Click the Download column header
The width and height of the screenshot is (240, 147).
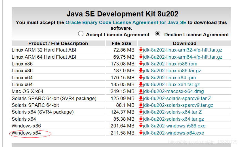185,43
